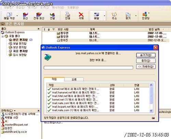Select Outlook Express root in folder tree

click(x=15, y=32)
